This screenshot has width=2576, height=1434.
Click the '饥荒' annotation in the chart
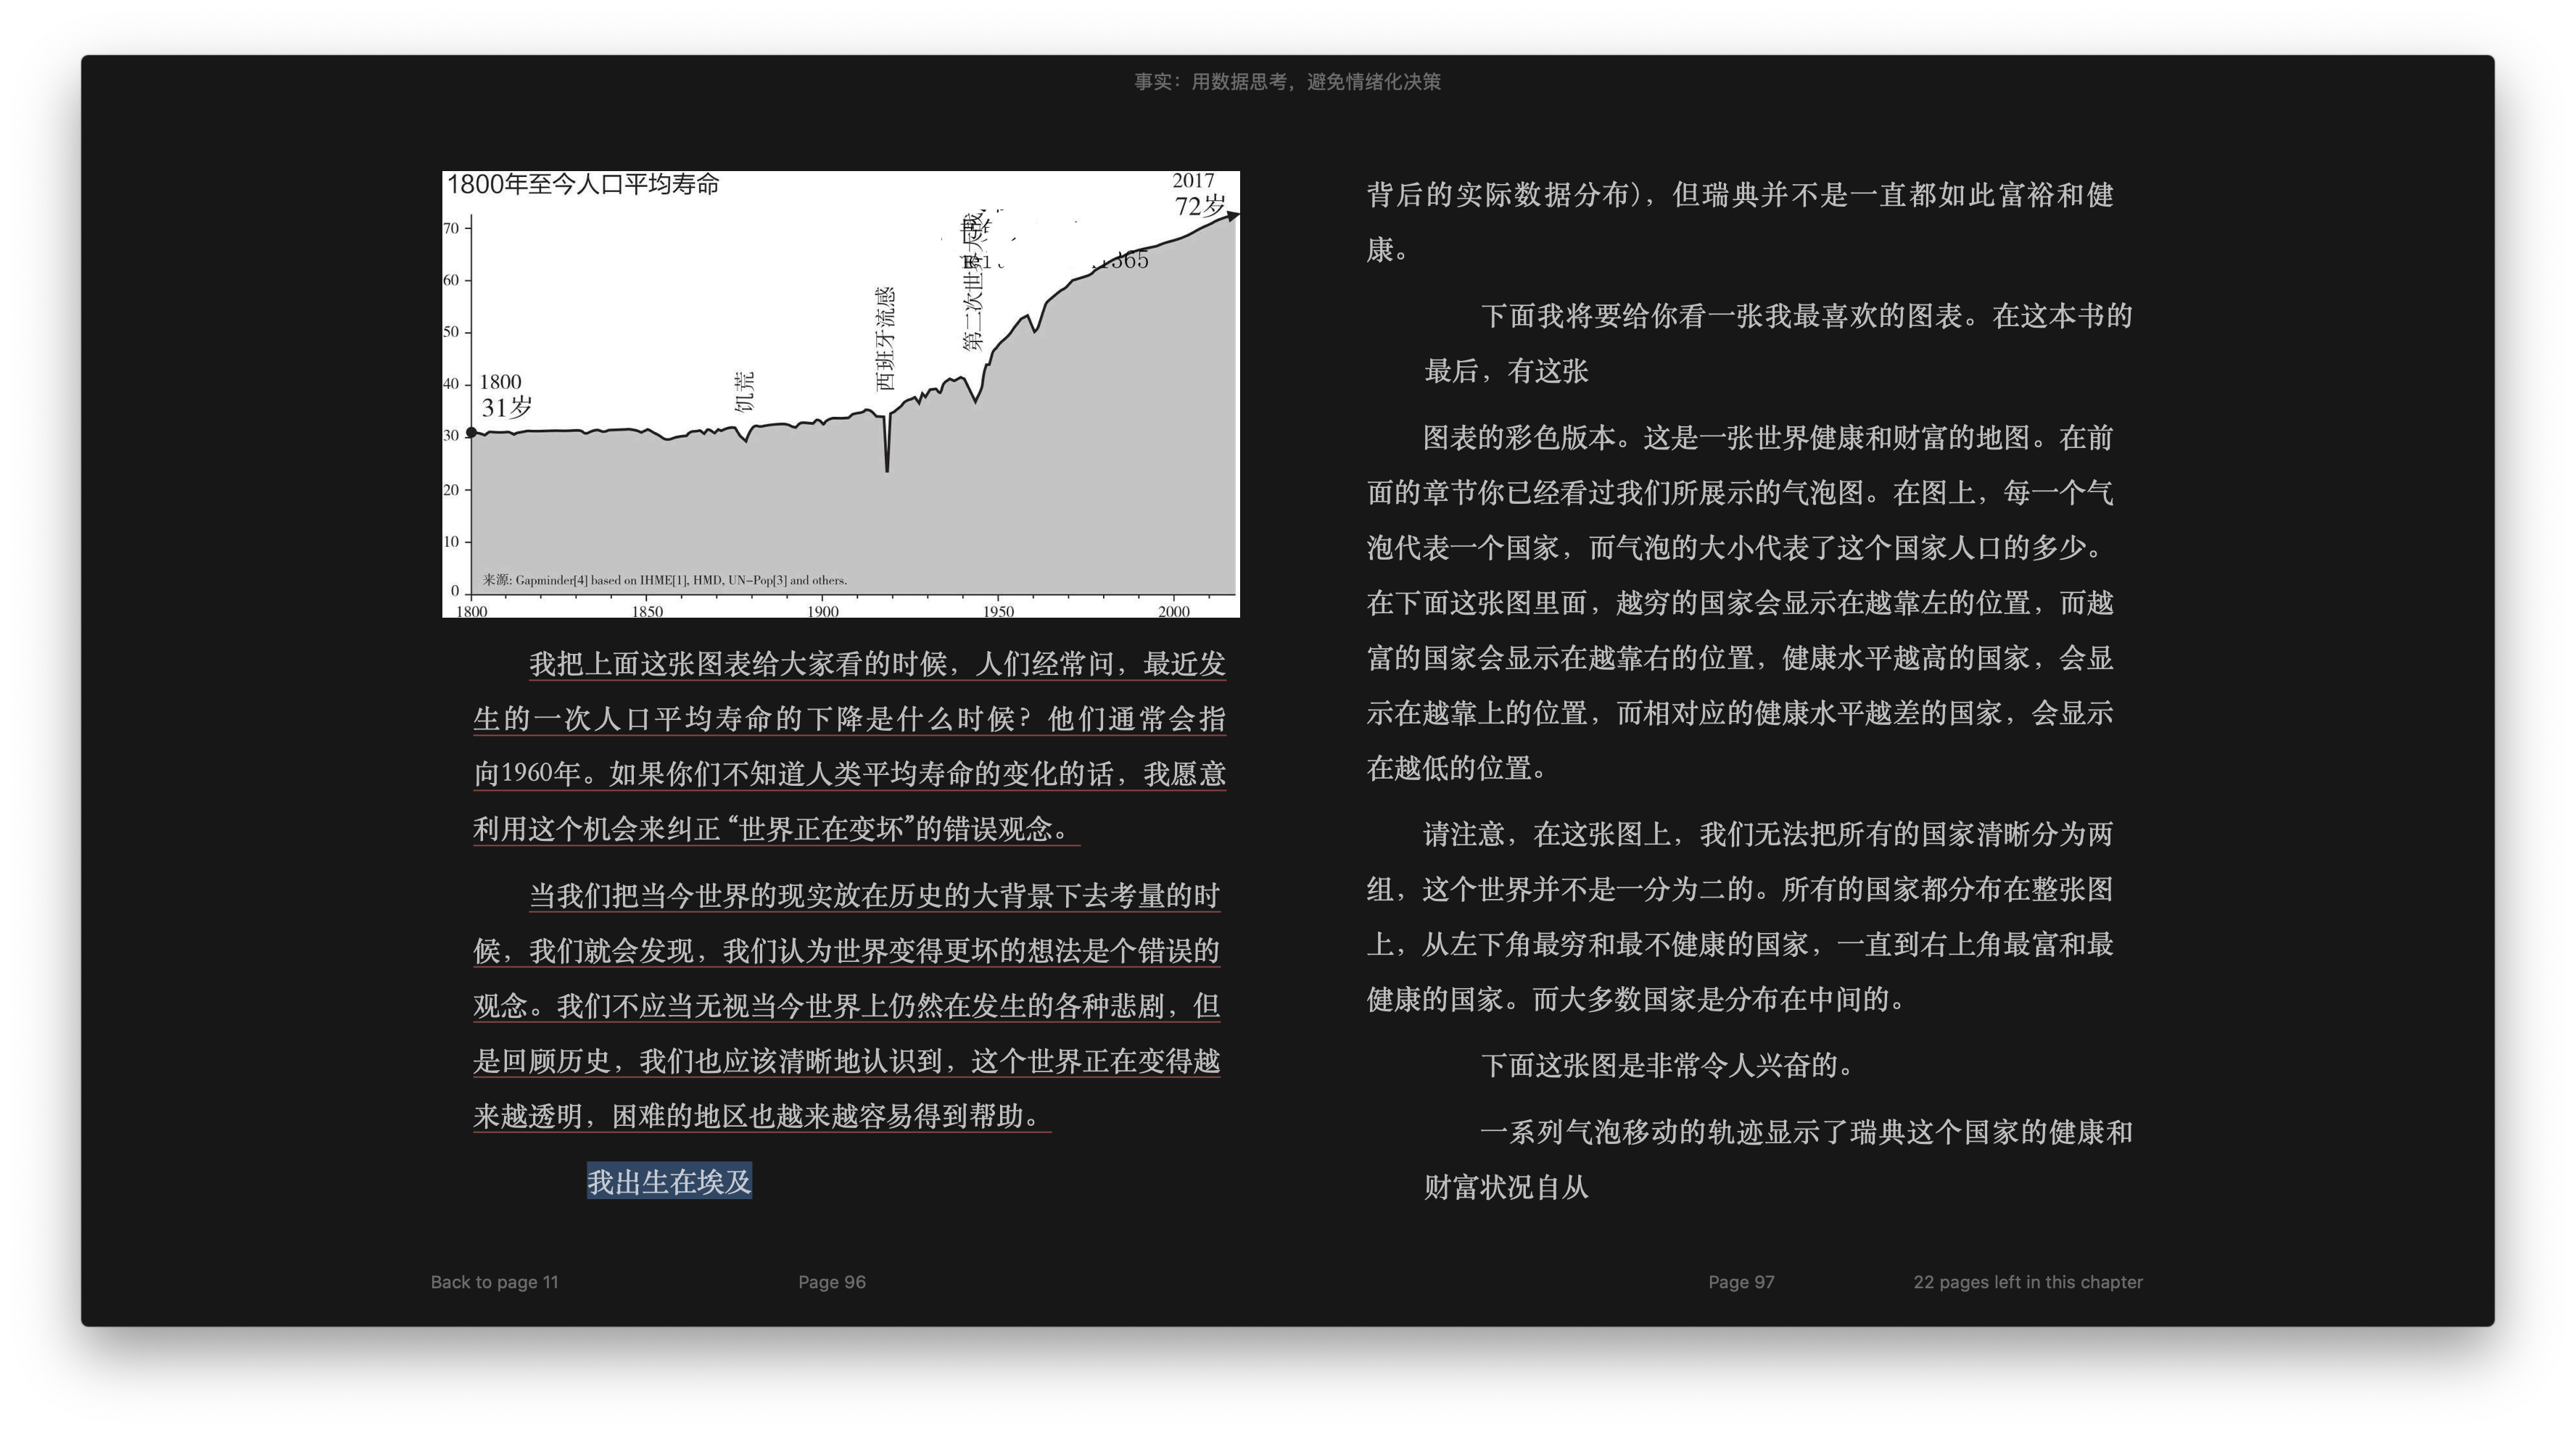tap(744, 391)
